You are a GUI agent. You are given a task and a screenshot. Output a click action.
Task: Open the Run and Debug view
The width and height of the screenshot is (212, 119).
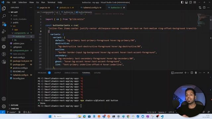4,31
